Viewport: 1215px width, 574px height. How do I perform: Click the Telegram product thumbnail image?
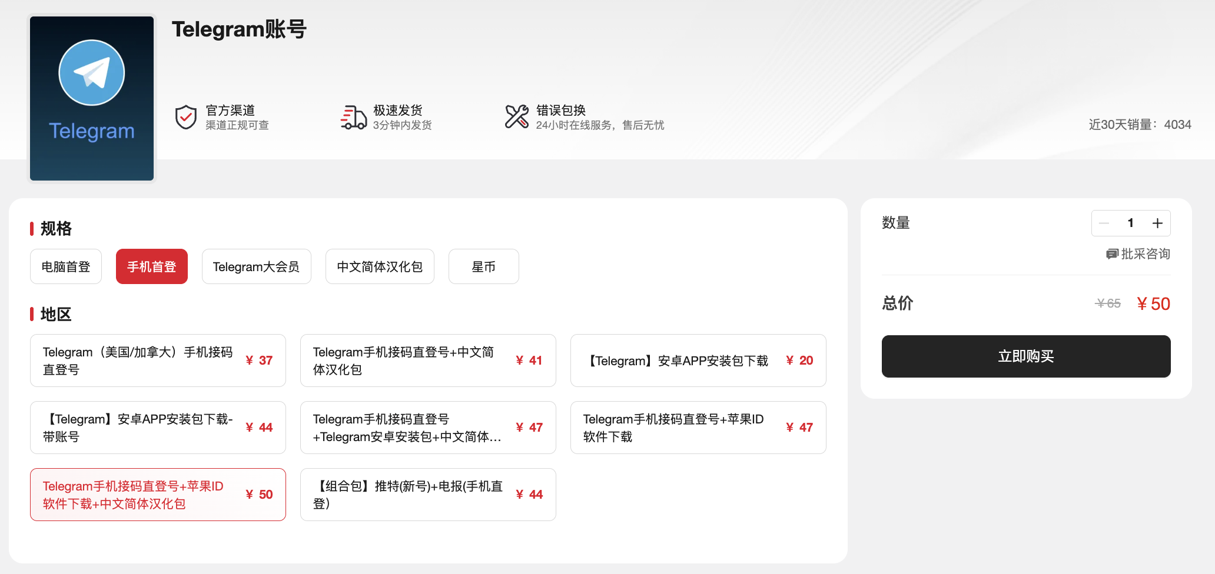(92, 98)
